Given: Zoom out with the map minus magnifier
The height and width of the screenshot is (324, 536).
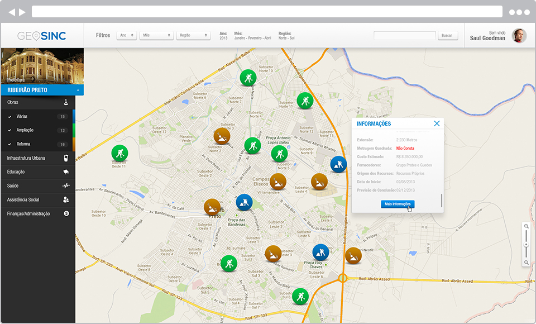Looking at the screenshot, I should (x=527, y=263).
